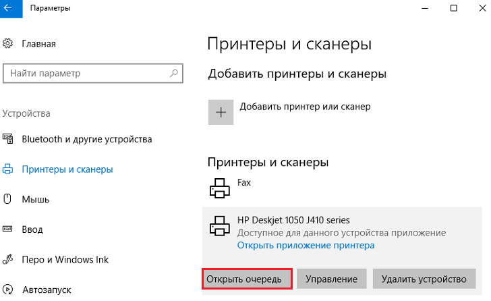Click the gear icon beside Главная
This screenshot has height=301, width=491.
pyautogui.click(x=8, y=44)
